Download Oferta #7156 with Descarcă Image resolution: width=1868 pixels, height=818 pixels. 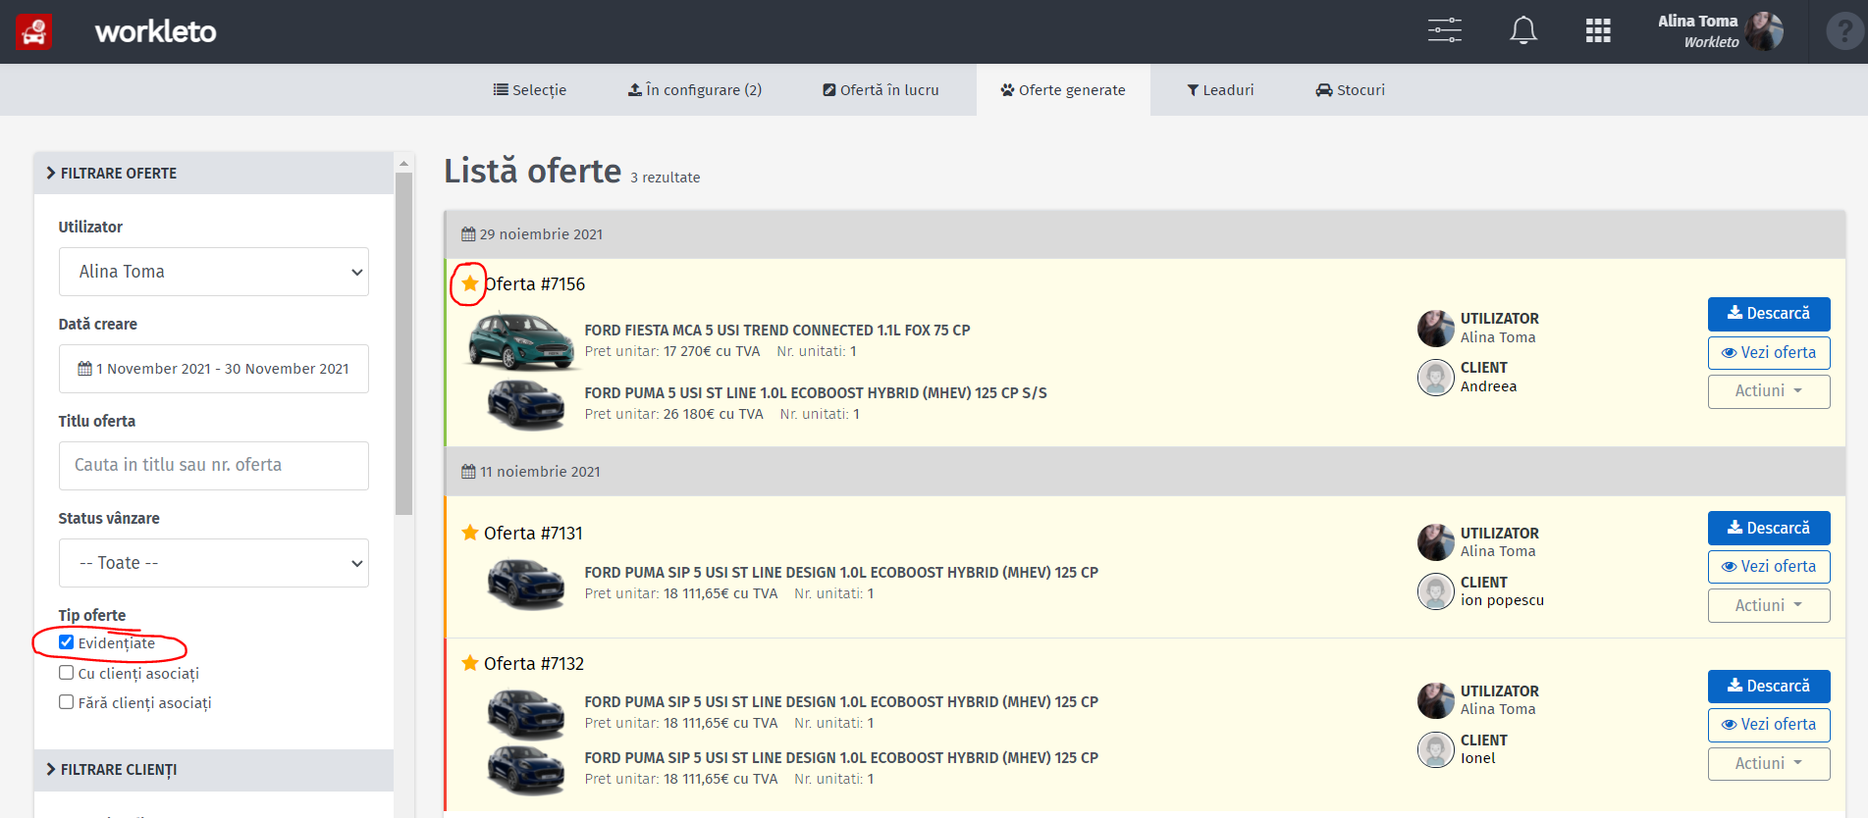[1769, 314]
